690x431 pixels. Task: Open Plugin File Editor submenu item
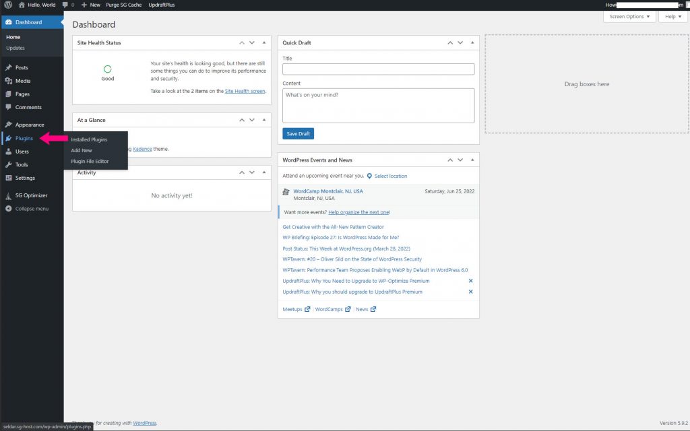[x=90, y=162]
